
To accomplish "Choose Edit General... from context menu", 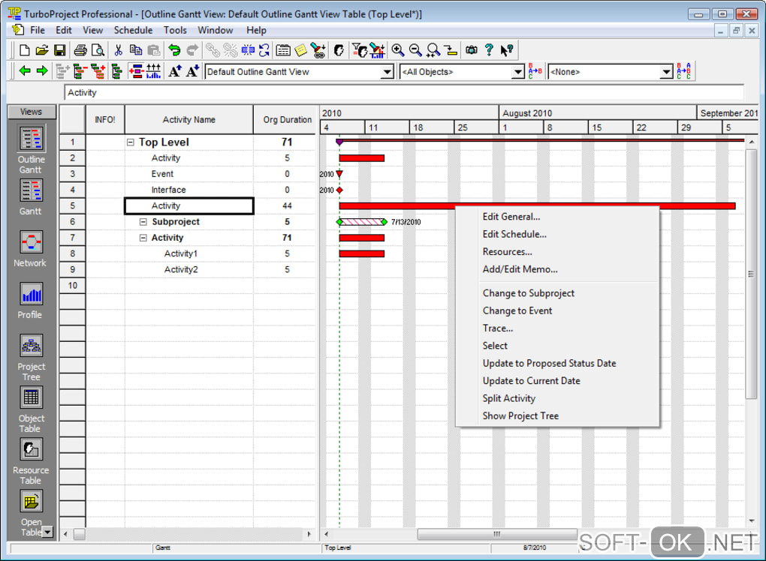I will (511, 217).
